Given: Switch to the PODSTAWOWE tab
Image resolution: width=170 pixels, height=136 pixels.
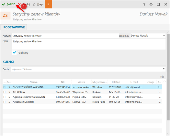Looking at the screenshot, I should coord(14,27).
